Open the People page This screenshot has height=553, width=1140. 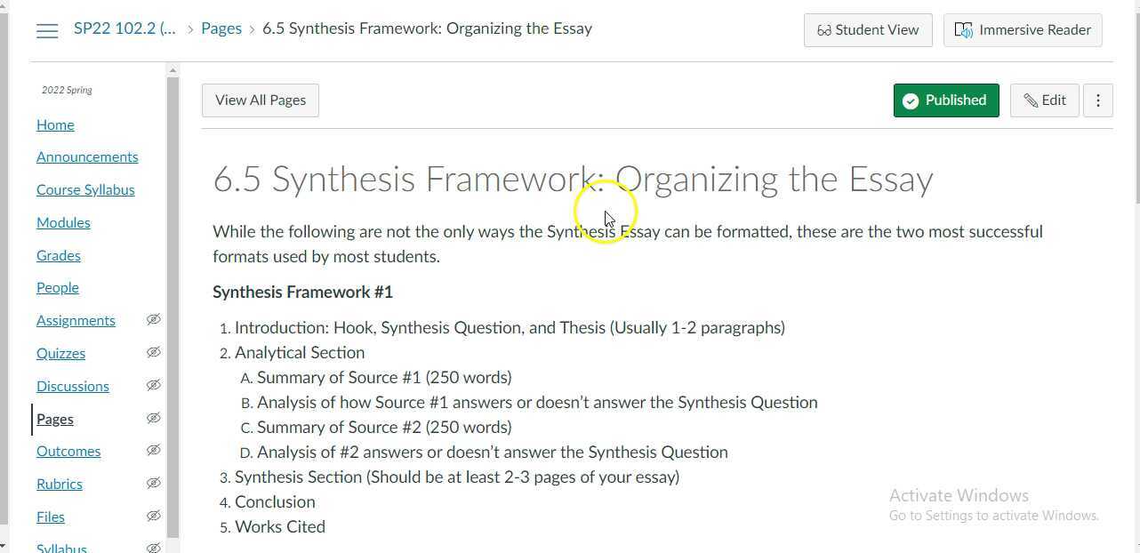click(x=57, y=287)
